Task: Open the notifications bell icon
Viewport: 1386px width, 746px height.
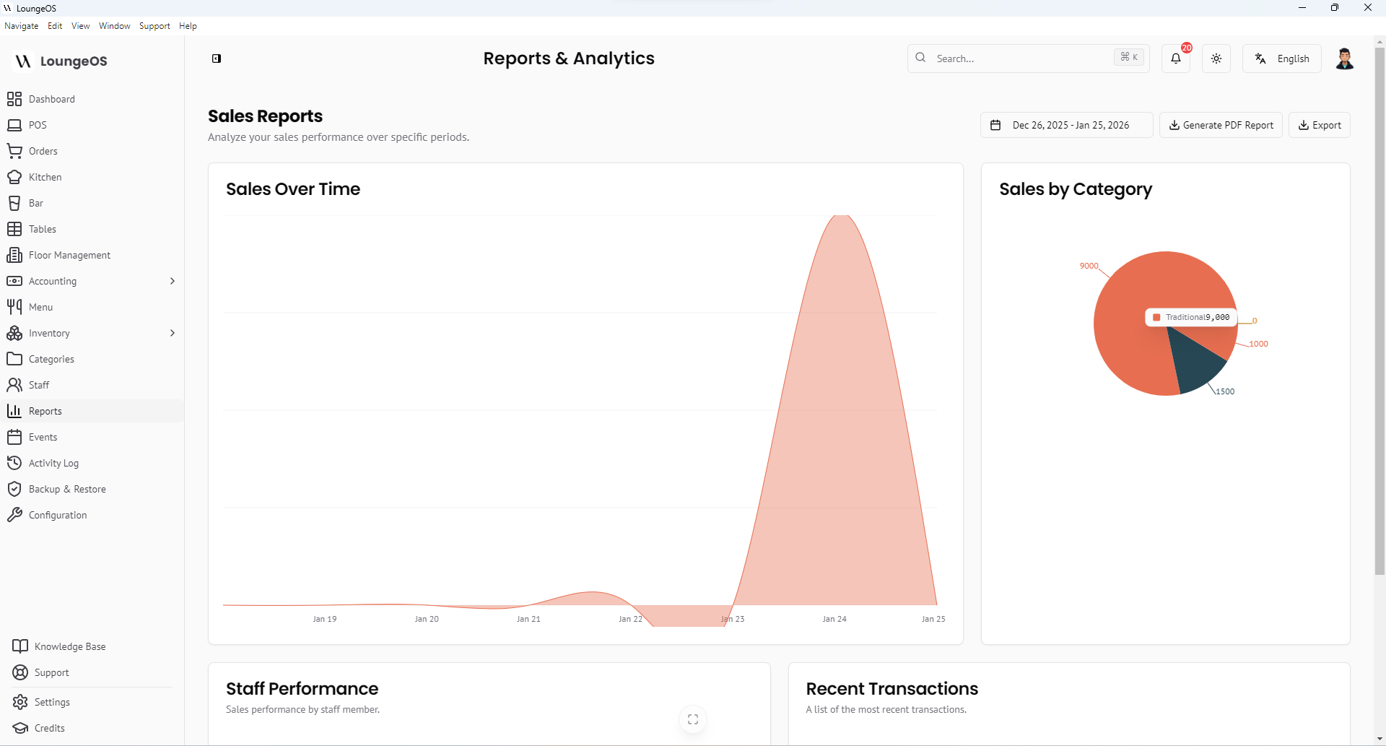Action: [x=1176, y=58]
